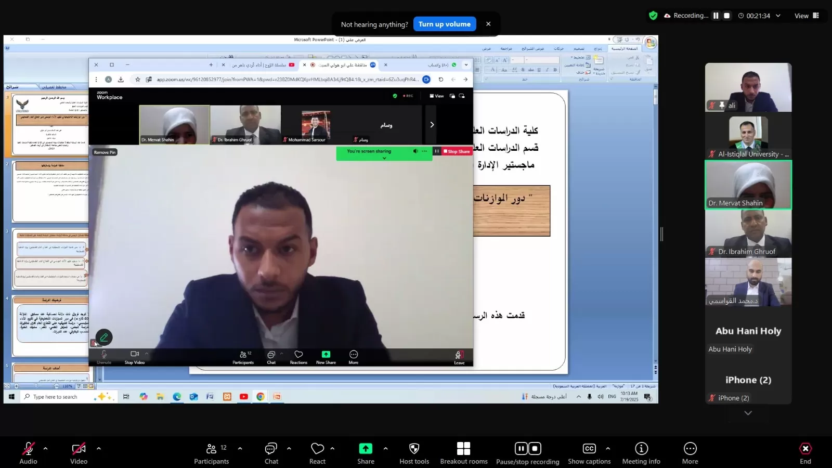Screen dimensions: 832x468
Task: Click the End meeting button
Action: pyautogui.click(x=805, y=453)
